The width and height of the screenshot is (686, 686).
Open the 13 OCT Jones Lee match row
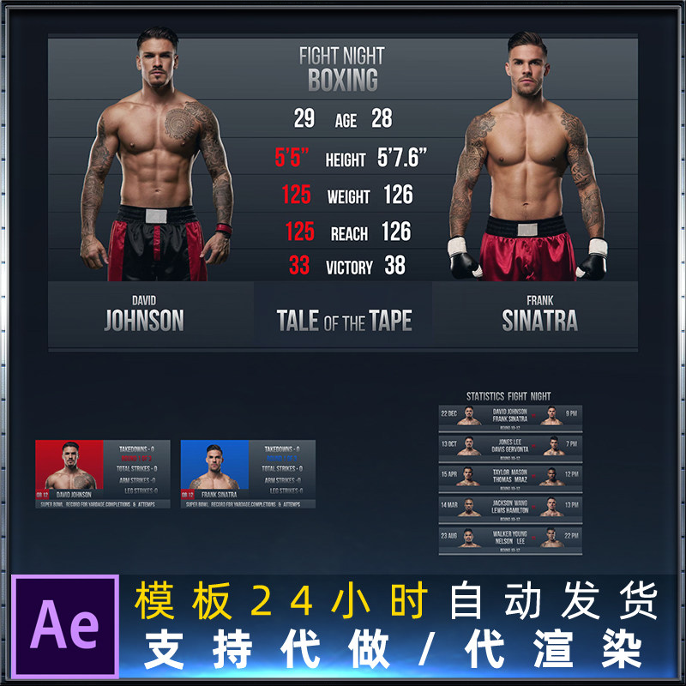click(510, 448)
